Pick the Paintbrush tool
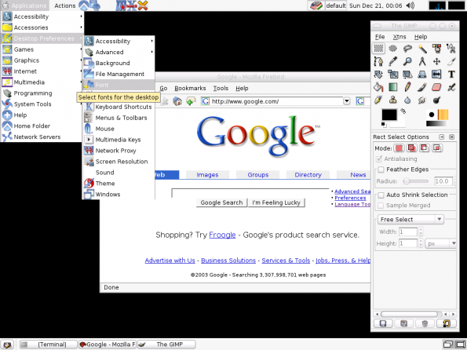 (422, 87)
